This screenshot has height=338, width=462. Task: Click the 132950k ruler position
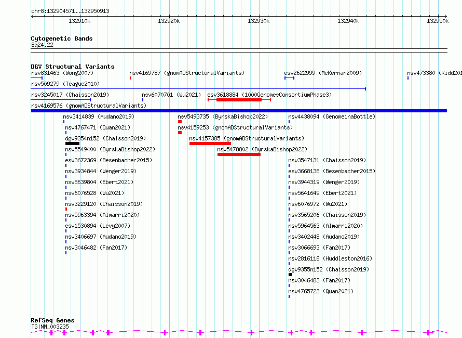click(438, 21)
